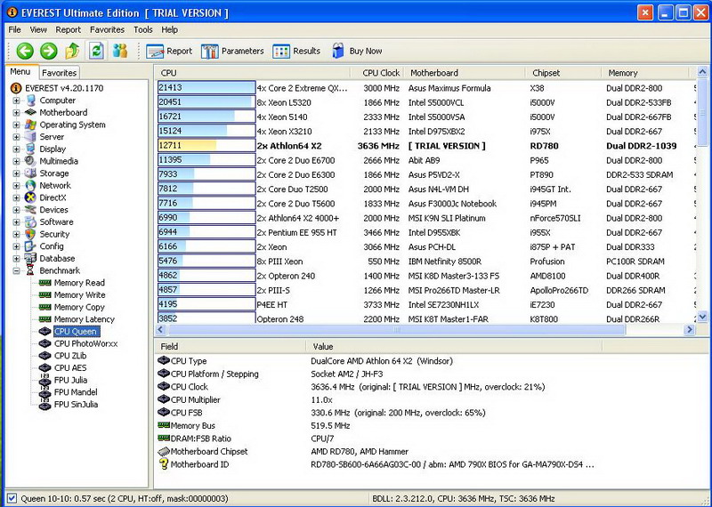This screenshot has width=712, height=507.
Task: Click the Buy Now shopping bag icon
Action: (x=339, y=51)
